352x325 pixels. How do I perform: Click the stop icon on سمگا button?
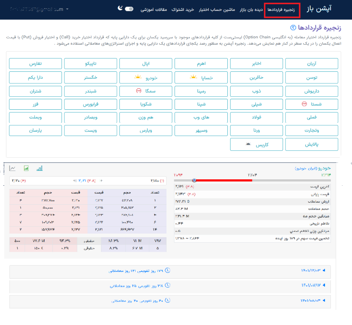point(139,91)
